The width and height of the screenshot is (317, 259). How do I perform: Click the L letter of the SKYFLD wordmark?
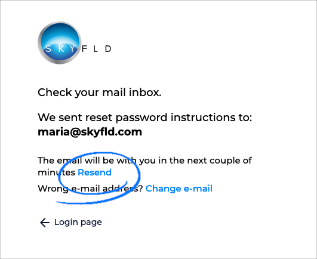96,49
